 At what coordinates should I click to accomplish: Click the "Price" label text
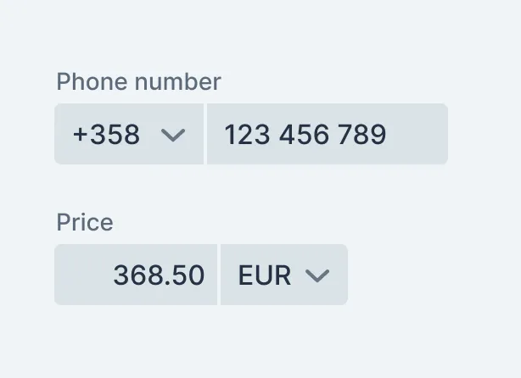tap(85, 222)
